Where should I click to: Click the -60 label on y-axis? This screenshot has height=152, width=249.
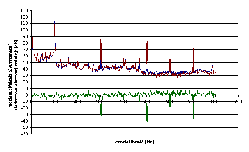pyautogui.click(x=24, y=134)
